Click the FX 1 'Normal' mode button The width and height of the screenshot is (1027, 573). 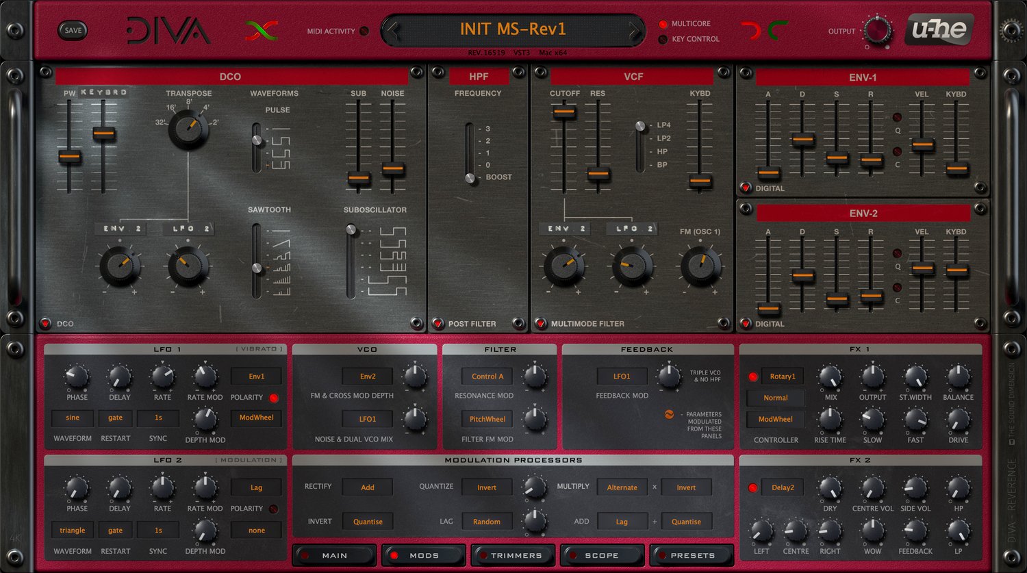pyautogui.click(x=776, y=398)
